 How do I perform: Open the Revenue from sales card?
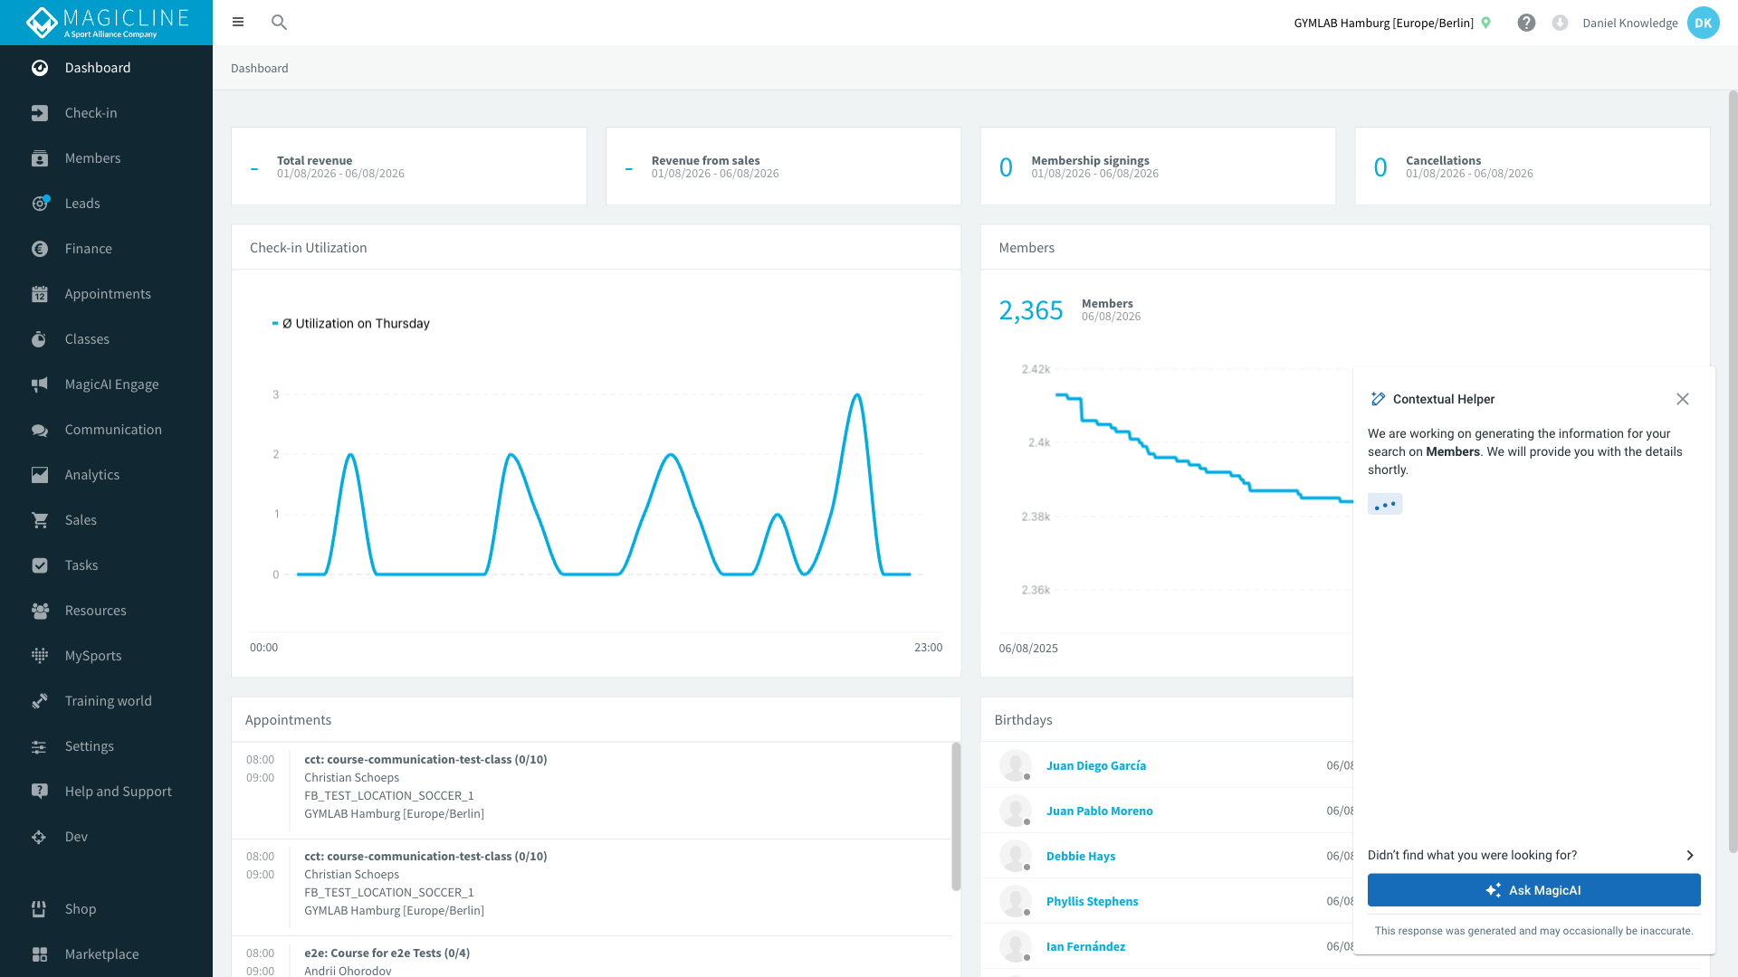point(783,166)
